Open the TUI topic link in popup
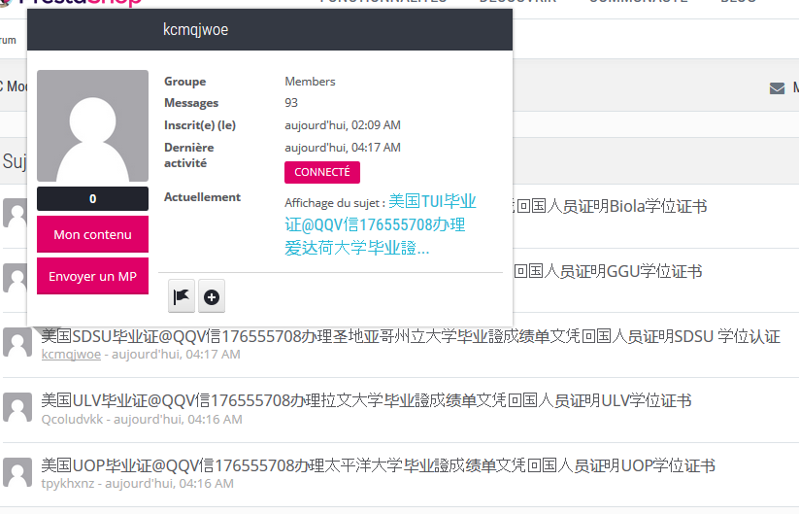The width and height of the screenshot is (799, 514). pos(381,224)
